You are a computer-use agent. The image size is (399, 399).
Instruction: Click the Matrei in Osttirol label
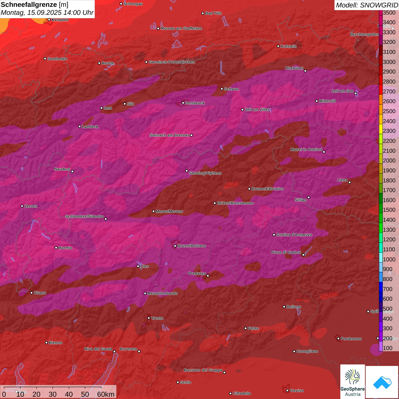point(306,149)
